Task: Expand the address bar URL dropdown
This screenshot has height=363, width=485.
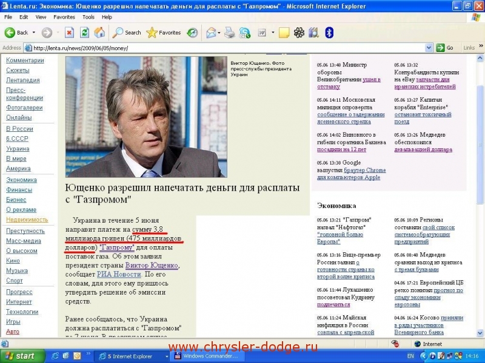Action: (x=429, y=48)
